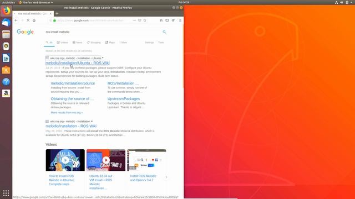Click the Firefox forward arrow

click(22, 20)
